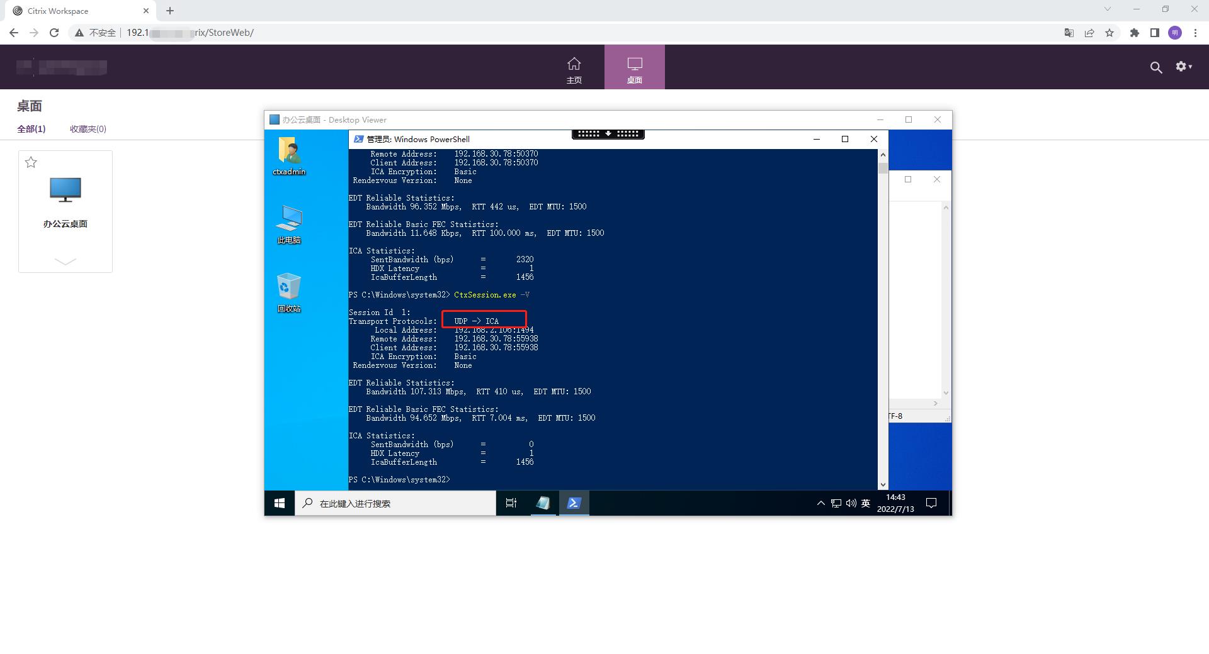The width and height of the screenshot is (1209, 654).
Task: Open the browser extensions puzzle icon
Action: click(1135, 33)
